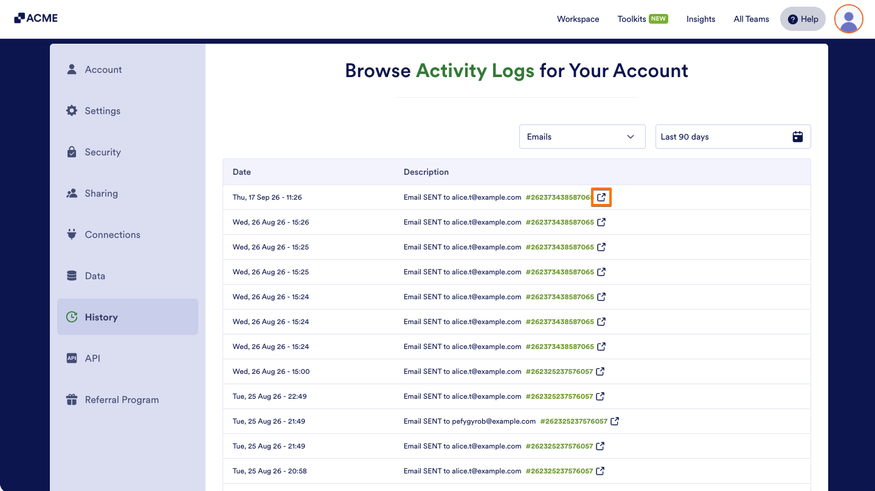Open ID #262373438587065 in the 15:26 row

[559, 222]
